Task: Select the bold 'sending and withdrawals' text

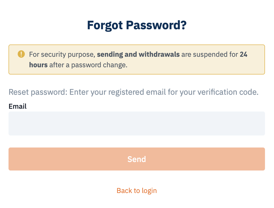Action: [138, 54]
